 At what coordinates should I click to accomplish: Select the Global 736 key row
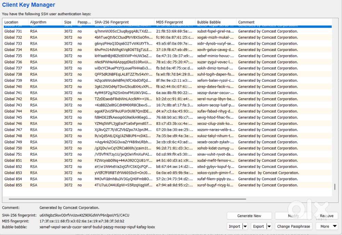(x=167, y=62)
